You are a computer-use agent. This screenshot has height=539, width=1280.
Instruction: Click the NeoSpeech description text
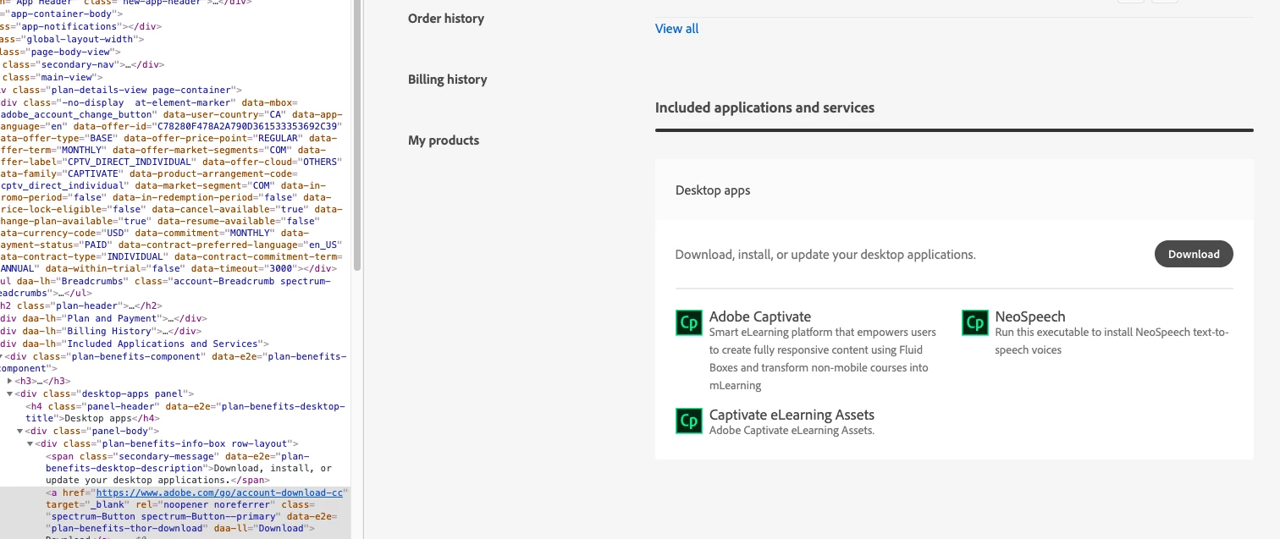click(x=1112, y=341)
